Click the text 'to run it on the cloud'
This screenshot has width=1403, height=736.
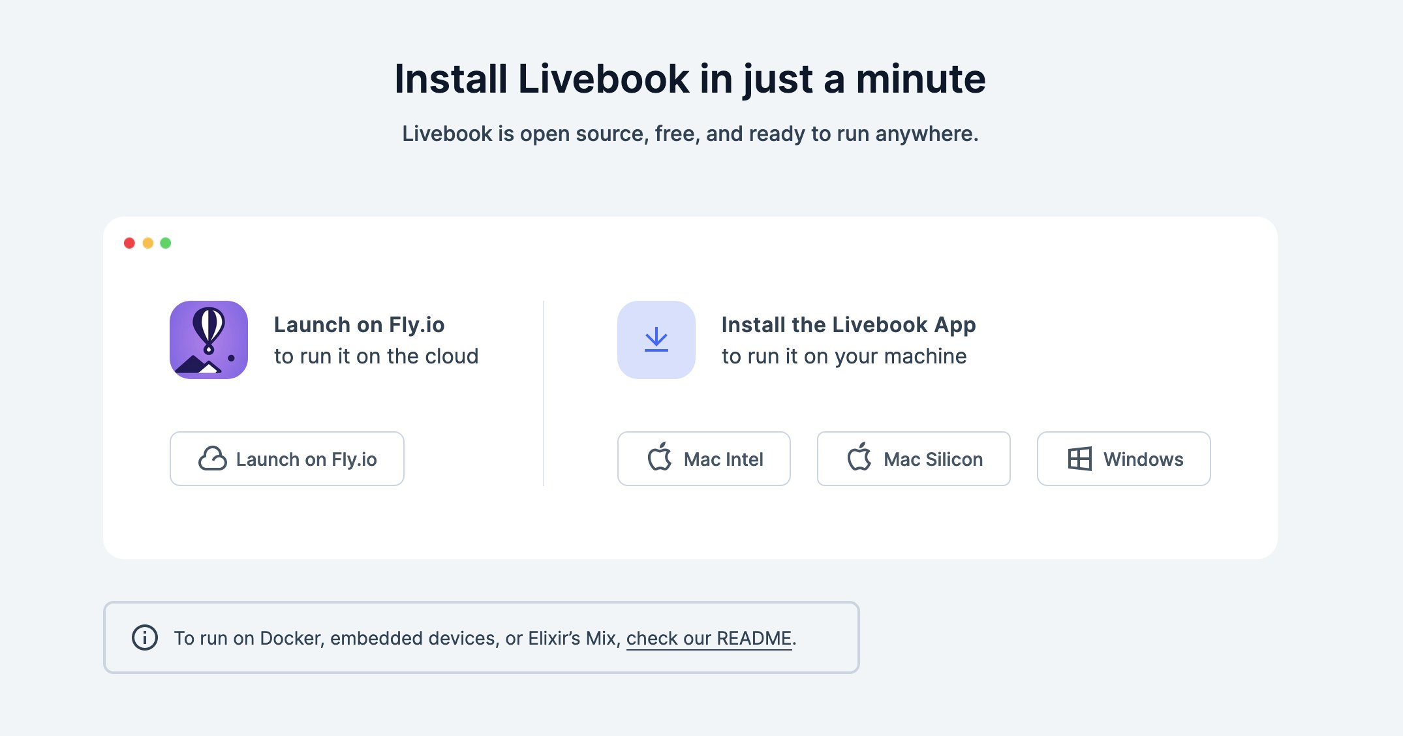pos(376,356)
